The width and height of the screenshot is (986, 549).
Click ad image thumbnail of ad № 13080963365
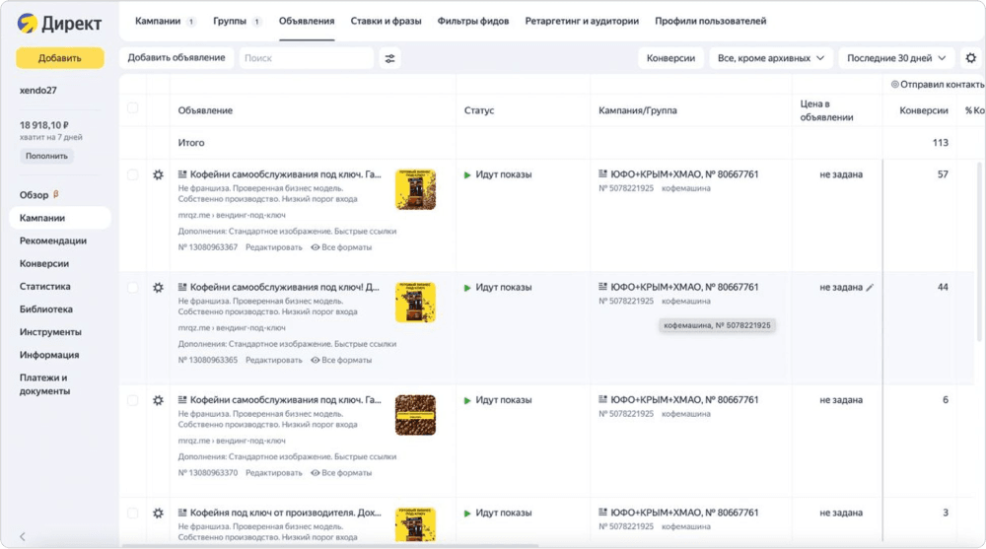point(415,302)
